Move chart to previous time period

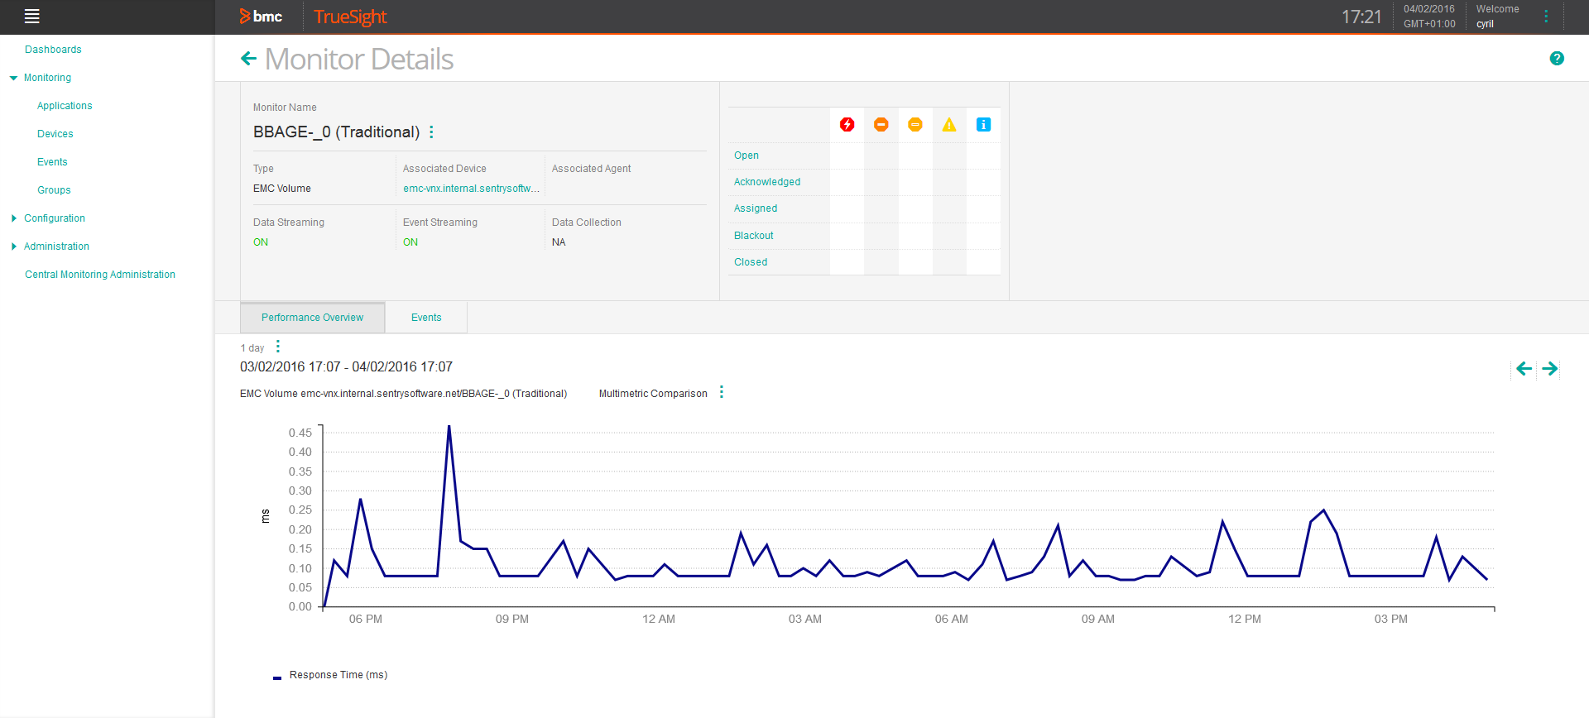coord(1524,369)
